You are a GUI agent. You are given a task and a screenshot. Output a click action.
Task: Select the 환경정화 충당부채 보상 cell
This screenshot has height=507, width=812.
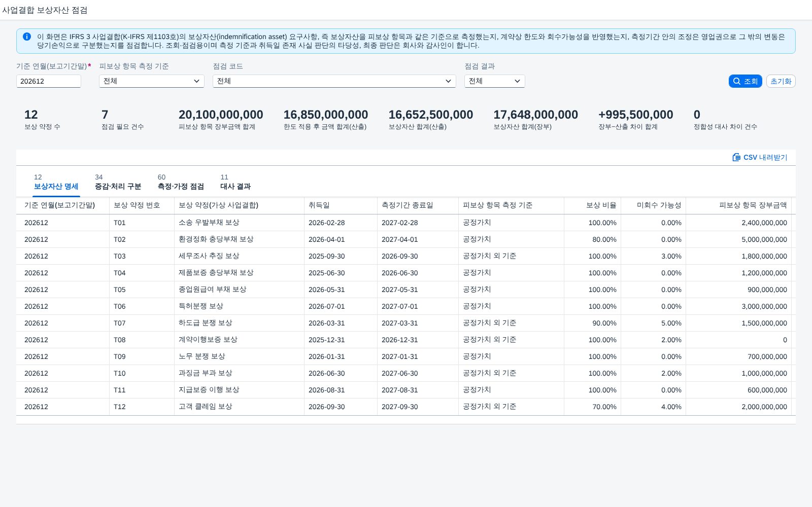tap(240, 239)
